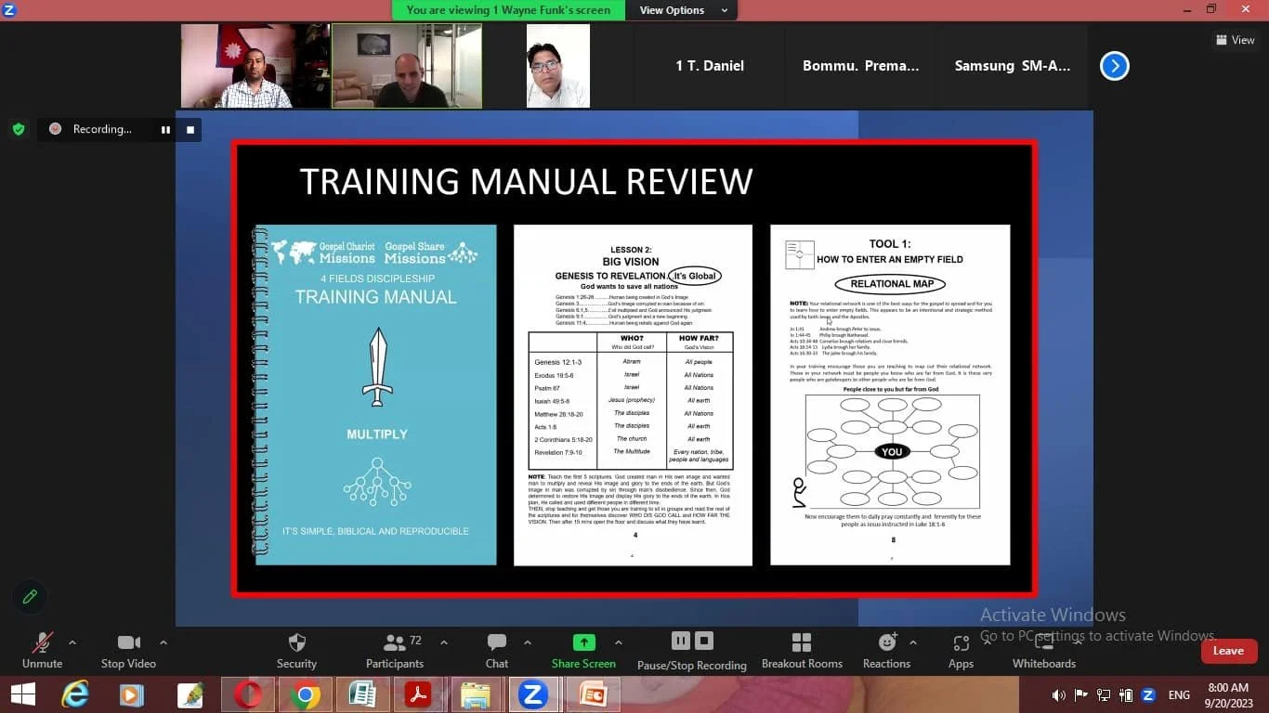Open Zoom Apps

(961, 650)
